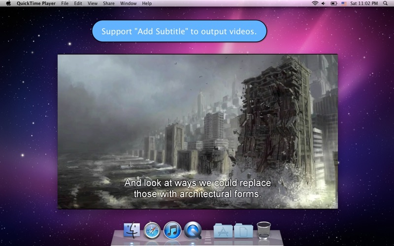This screenshot has height=246, width=394.
Task: Open the Edit menu
Action: pos(78,3)
